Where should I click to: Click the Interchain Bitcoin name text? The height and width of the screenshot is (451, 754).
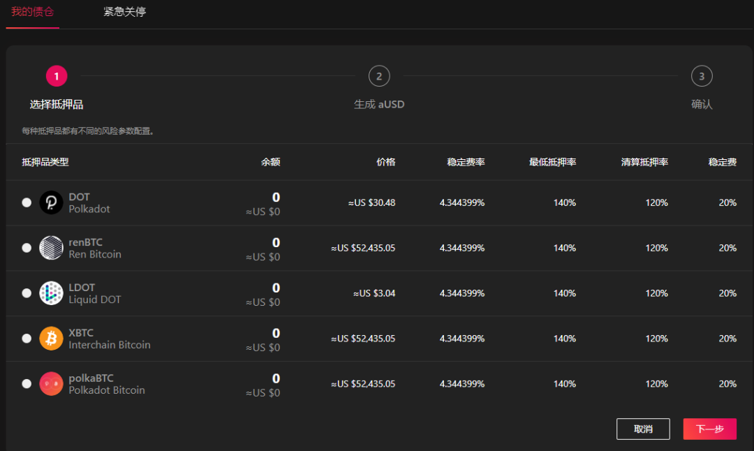[110, 345]
